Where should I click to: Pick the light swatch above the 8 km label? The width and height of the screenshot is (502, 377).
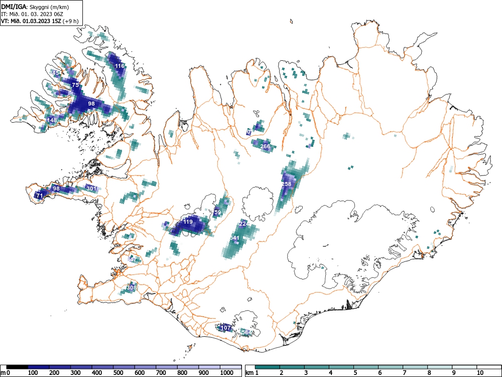click(x=440, y=367)
